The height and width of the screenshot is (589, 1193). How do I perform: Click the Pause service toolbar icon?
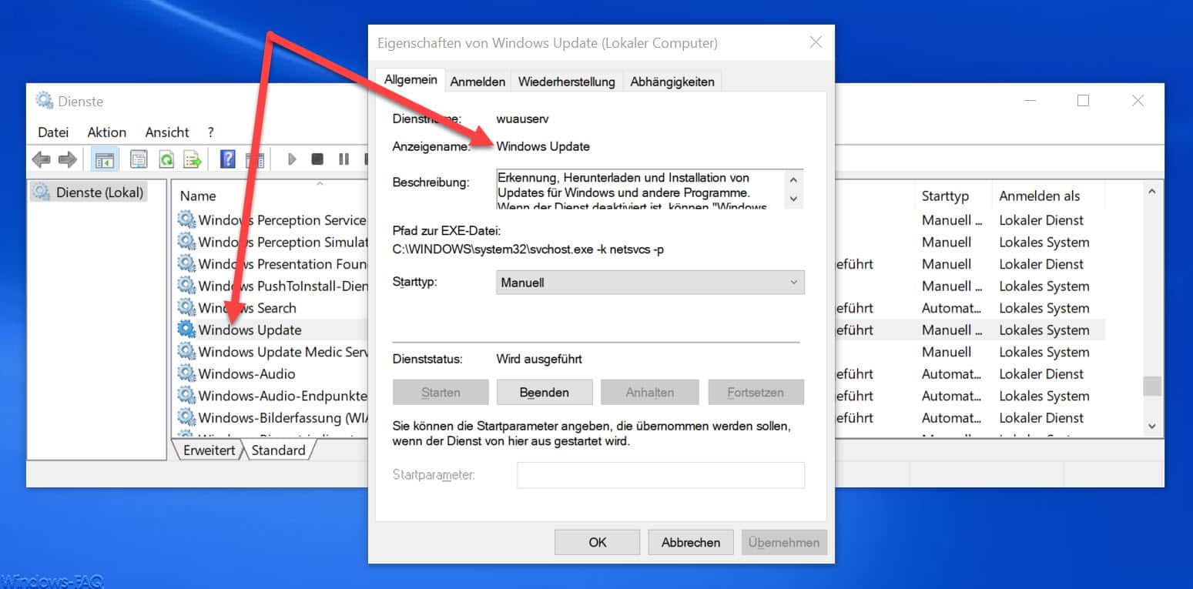(x=343, y=159)
